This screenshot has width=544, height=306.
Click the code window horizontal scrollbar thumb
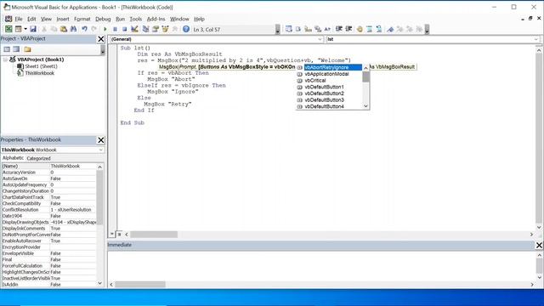[x=154, y=235]
